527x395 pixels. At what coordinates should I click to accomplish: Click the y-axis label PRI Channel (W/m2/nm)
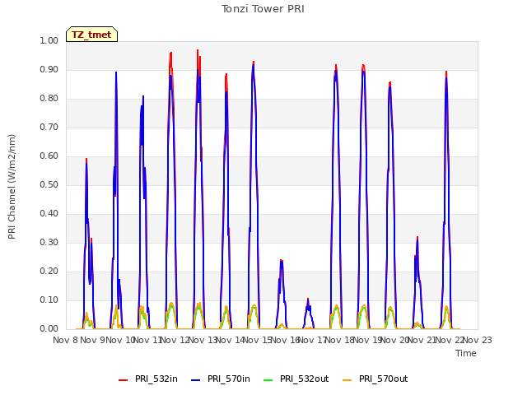coord(12,187)
